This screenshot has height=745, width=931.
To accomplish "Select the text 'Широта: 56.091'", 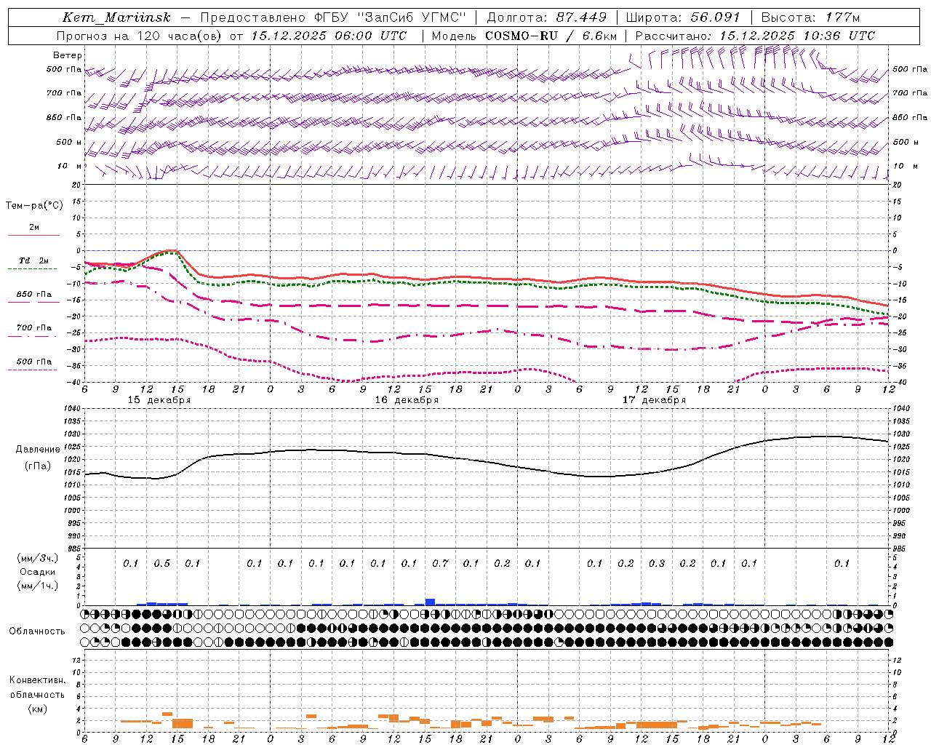I will [683, 17].
